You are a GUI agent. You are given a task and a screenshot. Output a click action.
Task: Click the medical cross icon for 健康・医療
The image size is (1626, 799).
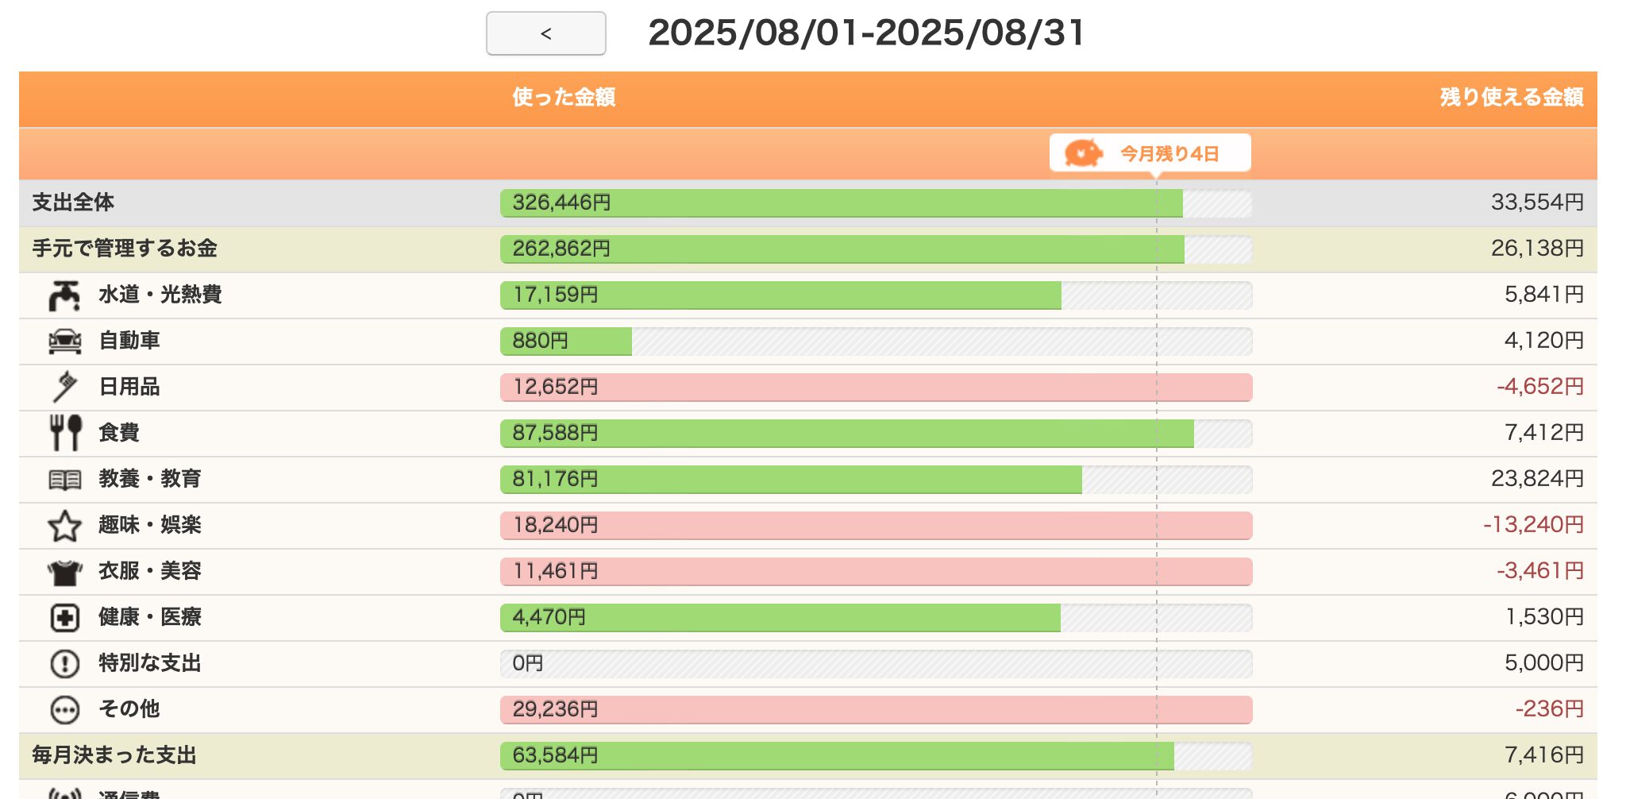pos(64,618)
